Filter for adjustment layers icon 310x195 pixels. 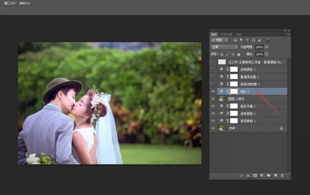coord(241,40)
